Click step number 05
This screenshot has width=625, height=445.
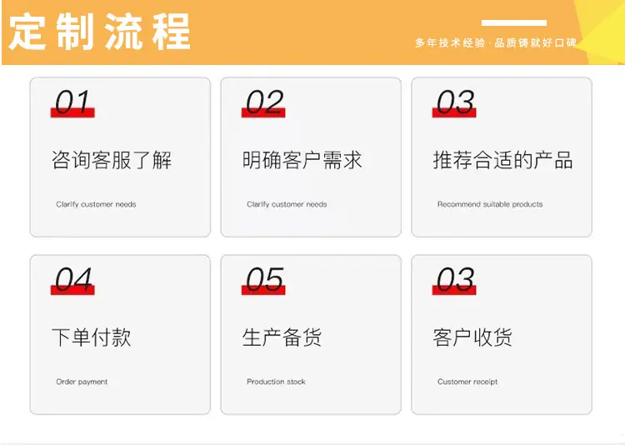point(264,279)
